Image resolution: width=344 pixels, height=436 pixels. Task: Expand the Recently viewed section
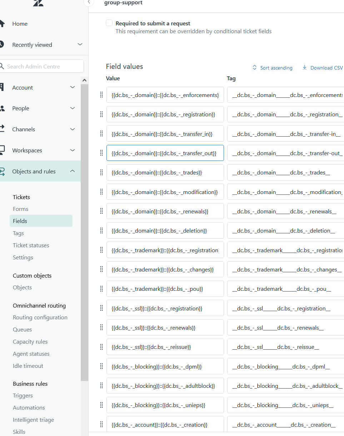pos(79,45)
